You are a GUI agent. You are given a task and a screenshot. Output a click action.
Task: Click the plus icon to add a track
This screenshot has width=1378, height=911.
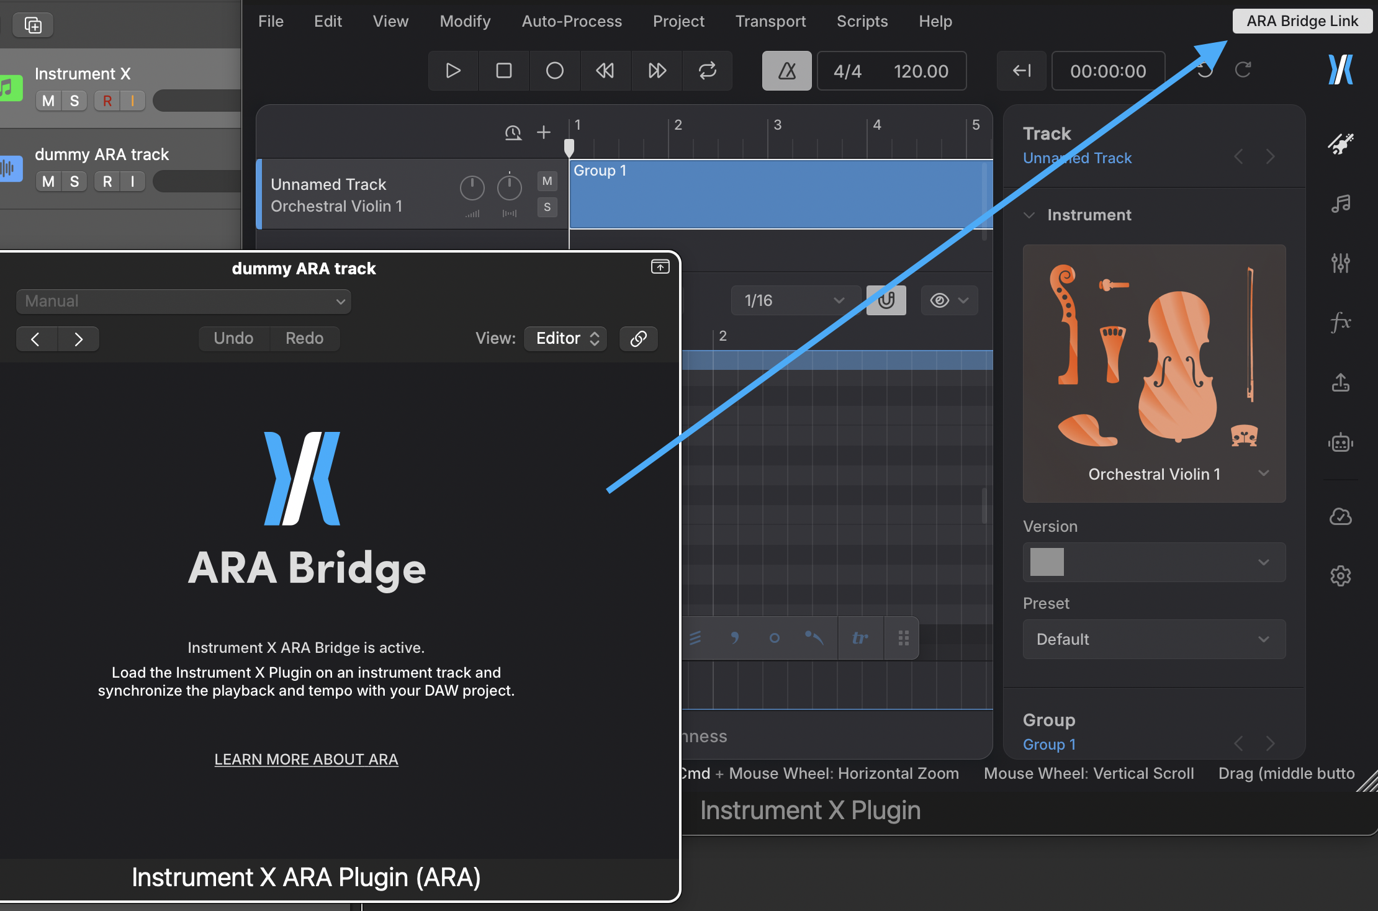click(544, 132)
